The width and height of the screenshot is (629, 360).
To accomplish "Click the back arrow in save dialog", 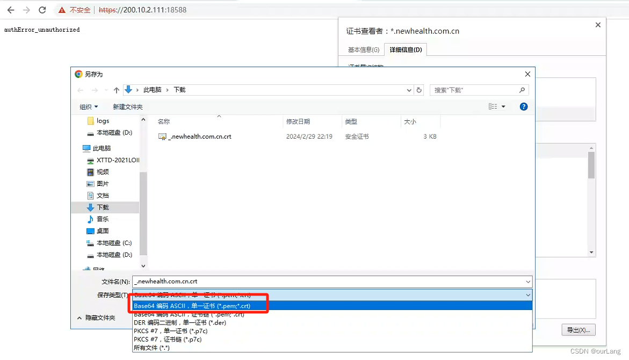I will point(80,90).
